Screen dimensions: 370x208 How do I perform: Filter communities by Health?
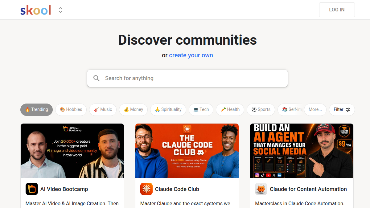click(230, 109)
